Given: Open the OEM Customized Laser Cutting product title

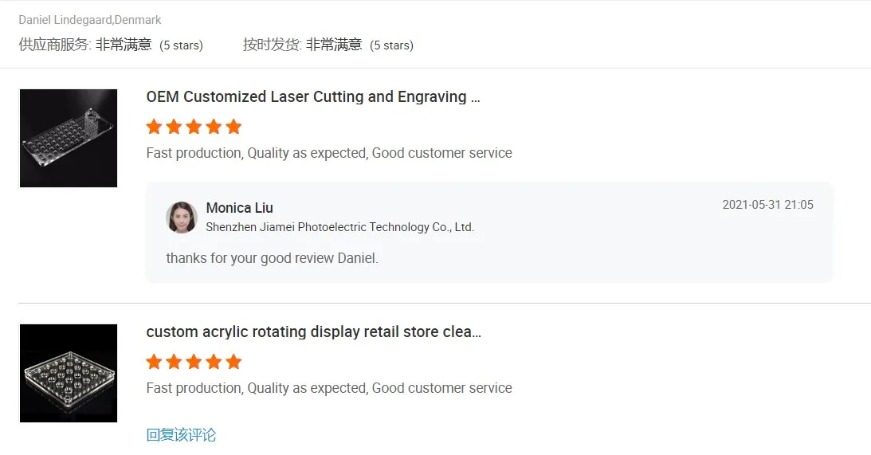Looking at the screenshot, I should coord(312,97).
